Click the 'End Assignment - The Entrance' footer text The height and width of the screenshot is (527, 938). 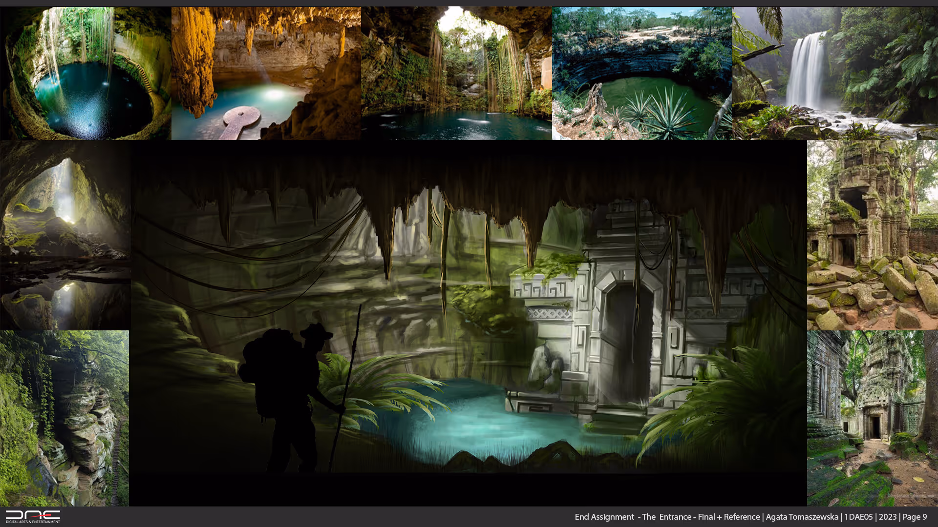pyautogui.click(x=633, y=517)
